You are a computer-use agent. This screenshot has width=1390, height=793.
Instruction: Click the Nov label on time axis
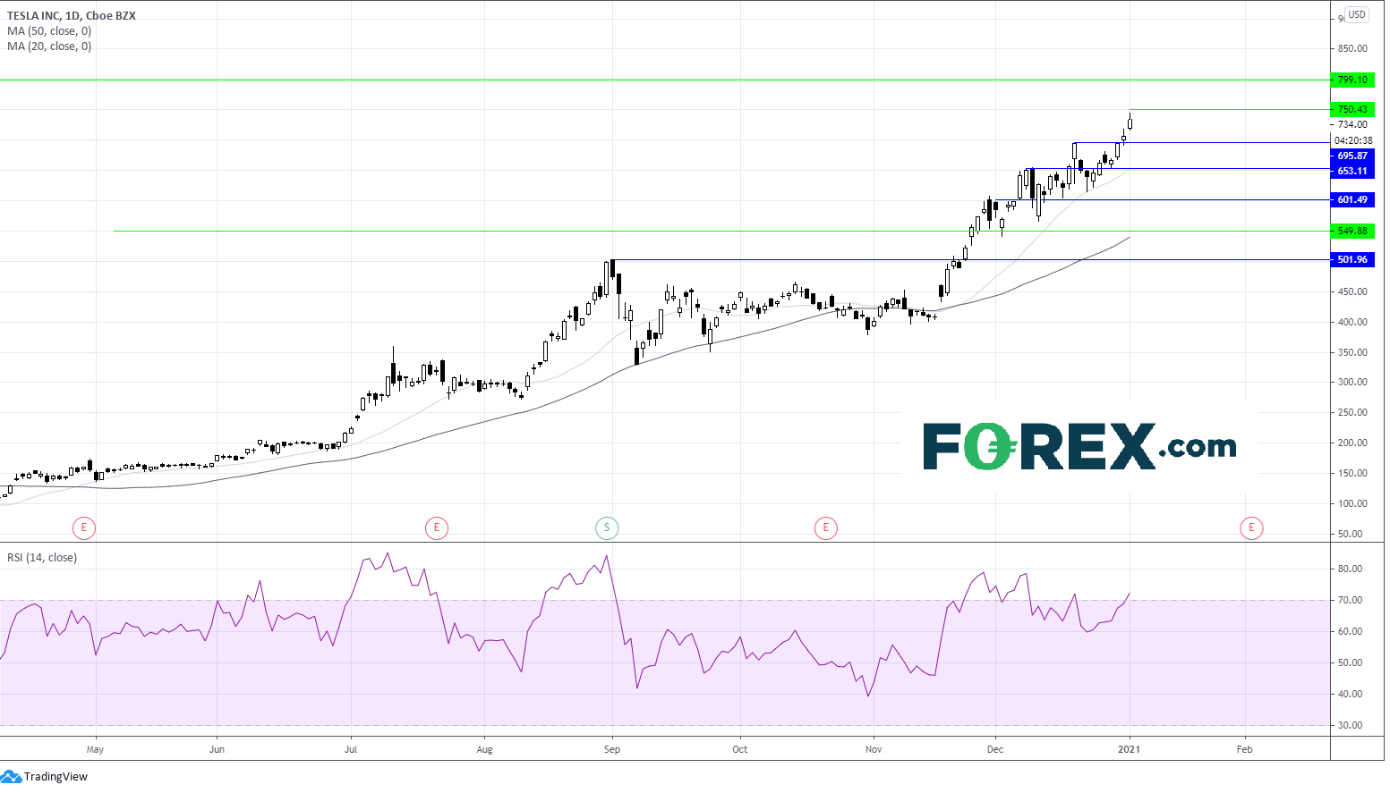click(x=874, y=750)
